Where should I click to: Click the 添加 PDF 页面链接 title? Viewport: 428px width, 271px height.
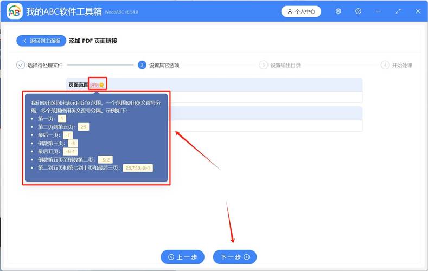(93, 41)
